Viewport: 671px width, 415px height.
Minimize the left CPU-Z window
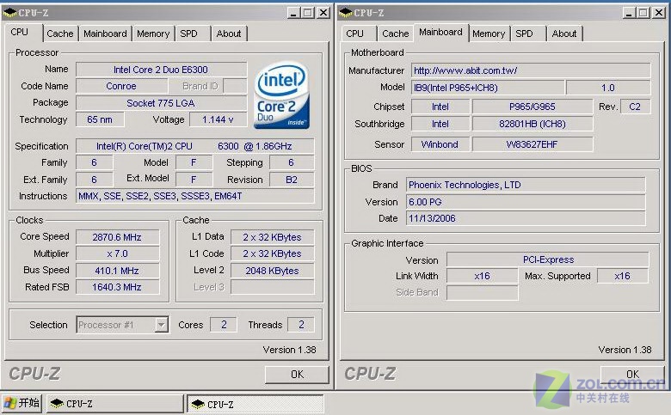(292, 13)
